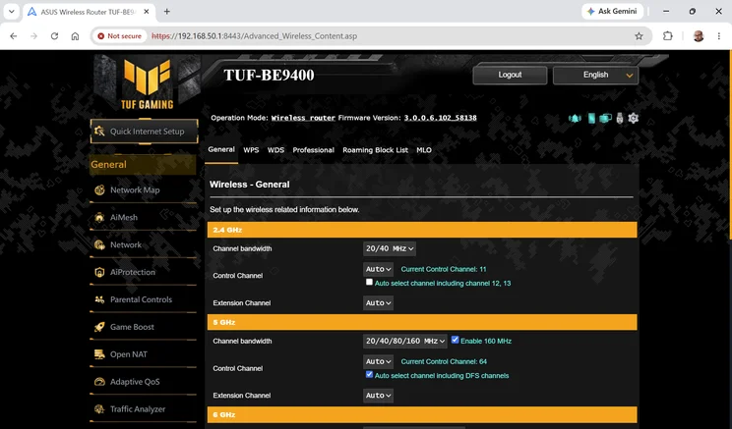Click the Network Map sidebar icon
The height and width of the screenshot is (429, 732).
coord(99,190)
